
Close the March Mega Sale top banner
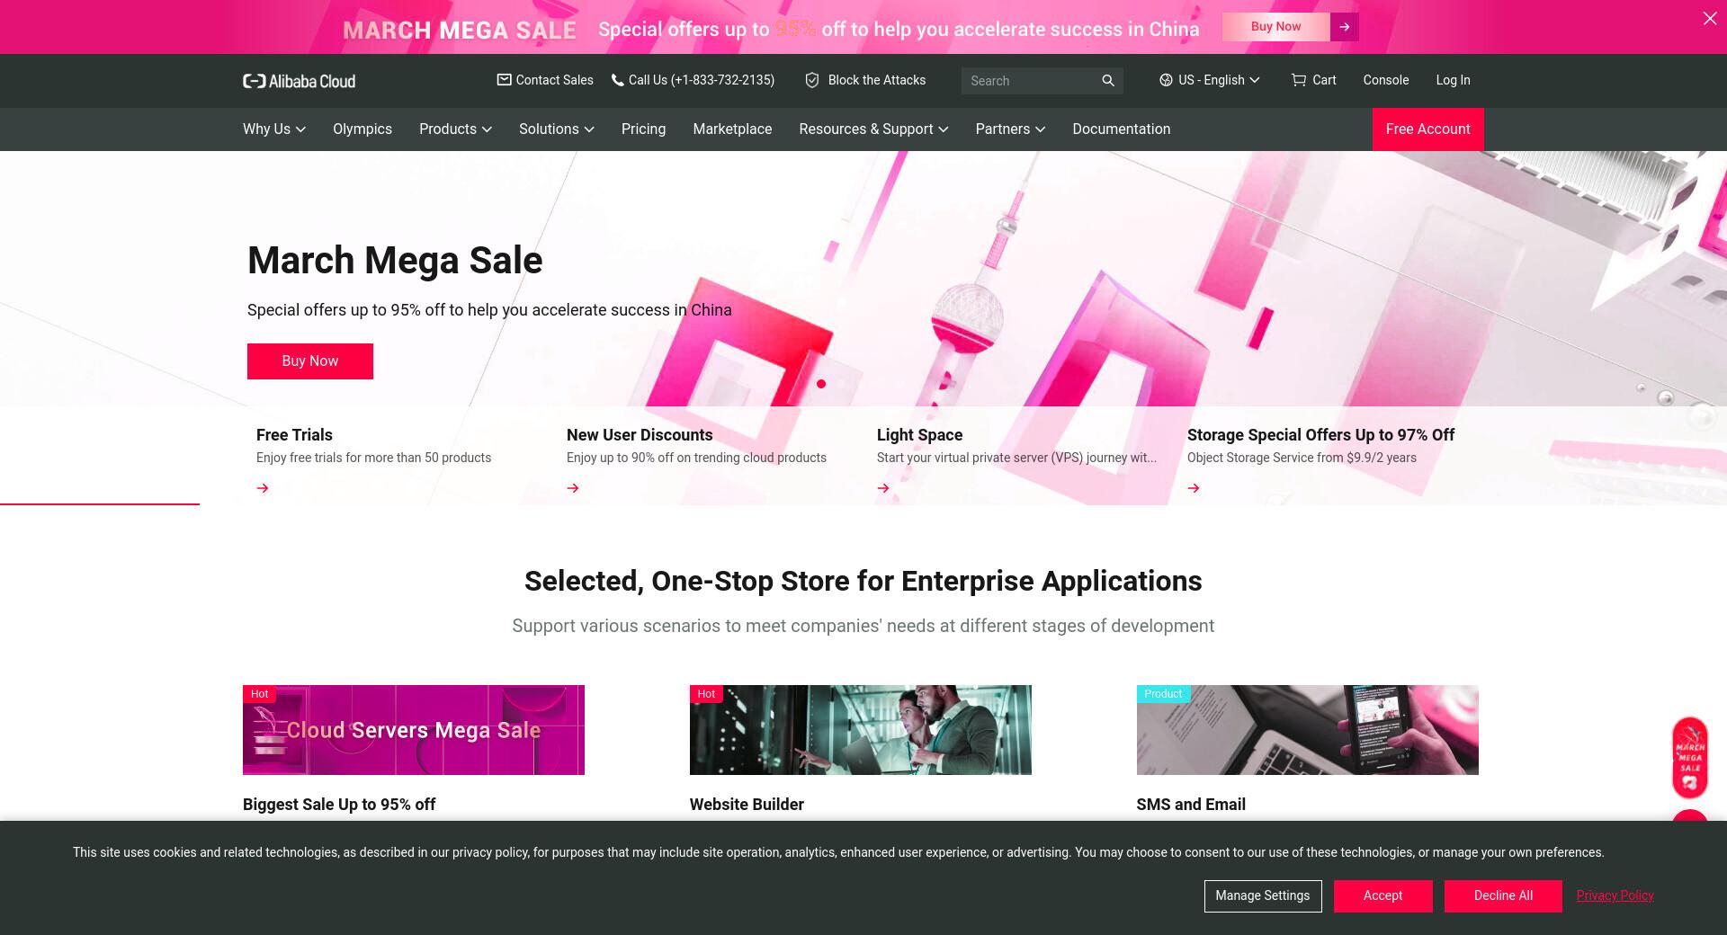(x=1709, y=18)
